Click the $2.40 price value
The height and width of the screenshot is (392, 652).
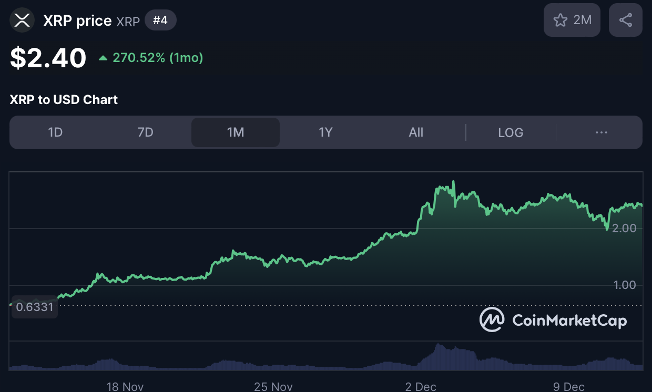[48, 58]
